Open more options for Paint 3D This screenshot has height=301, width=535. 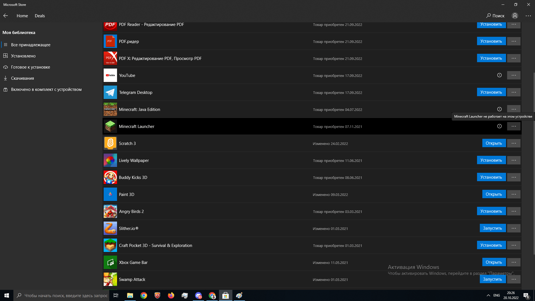514,194
